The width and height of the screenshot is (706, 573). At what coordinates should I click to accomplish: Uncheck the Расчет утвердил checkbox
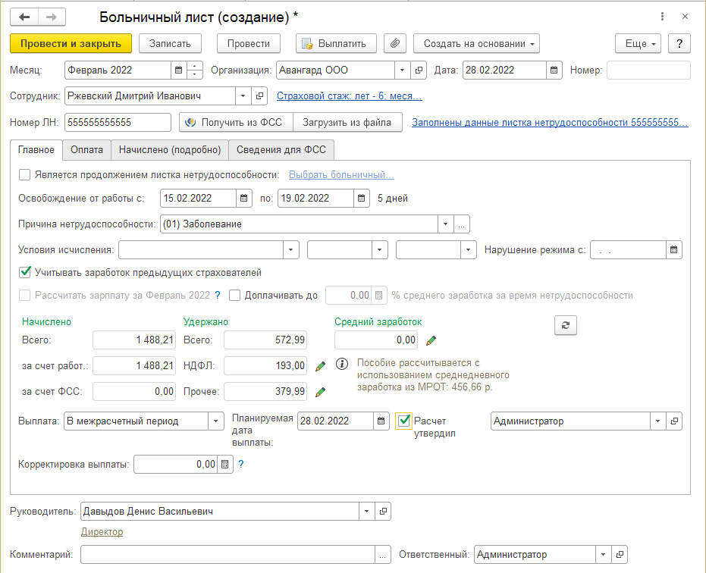(x=404, y=421)
